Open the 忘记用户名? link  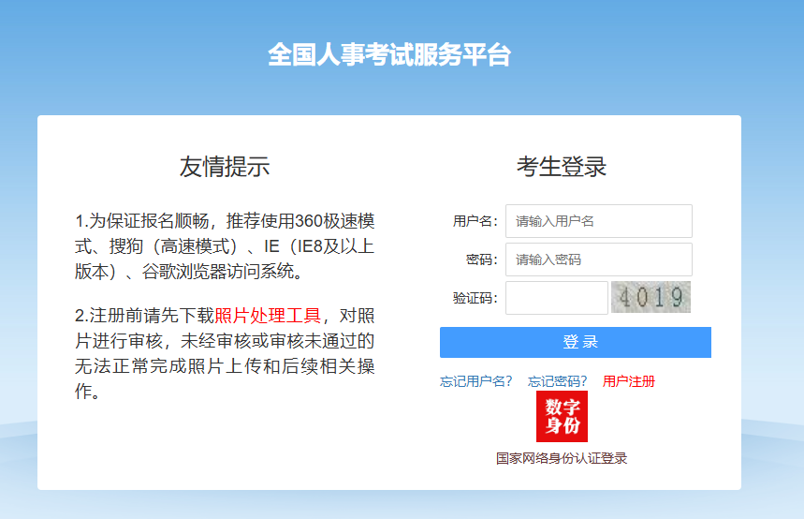pos(476,381)
